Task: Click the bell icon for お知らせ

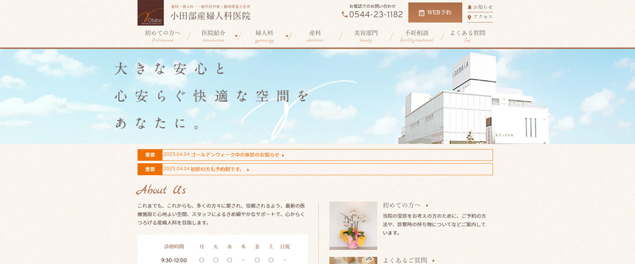Action: (469, 7)
